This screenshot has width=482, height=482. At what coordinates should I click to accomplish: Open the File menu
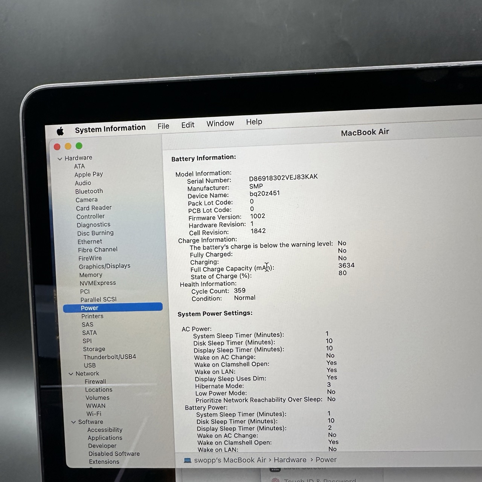[163, 126]
